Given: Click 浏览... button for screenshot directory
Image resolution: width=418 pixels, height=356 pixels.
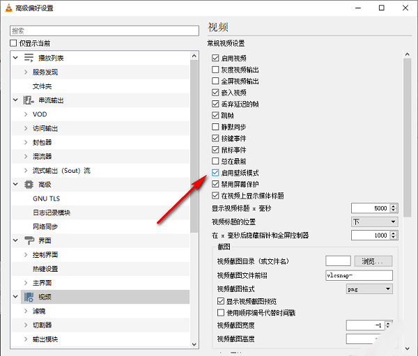Looking at the screenshot, I should coord(373,261).
